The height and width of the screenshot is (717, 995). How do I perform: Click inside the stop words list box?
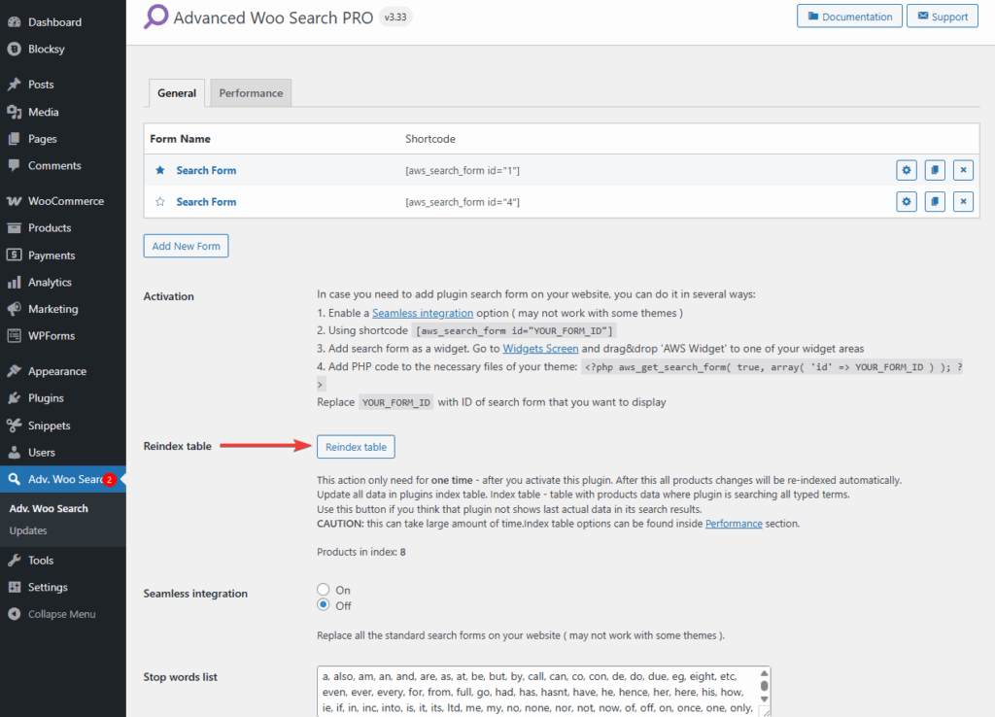click(x=534, y=690)
